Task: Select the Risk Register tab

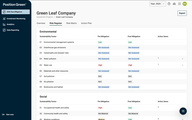Action: click(x=56, y=23)
